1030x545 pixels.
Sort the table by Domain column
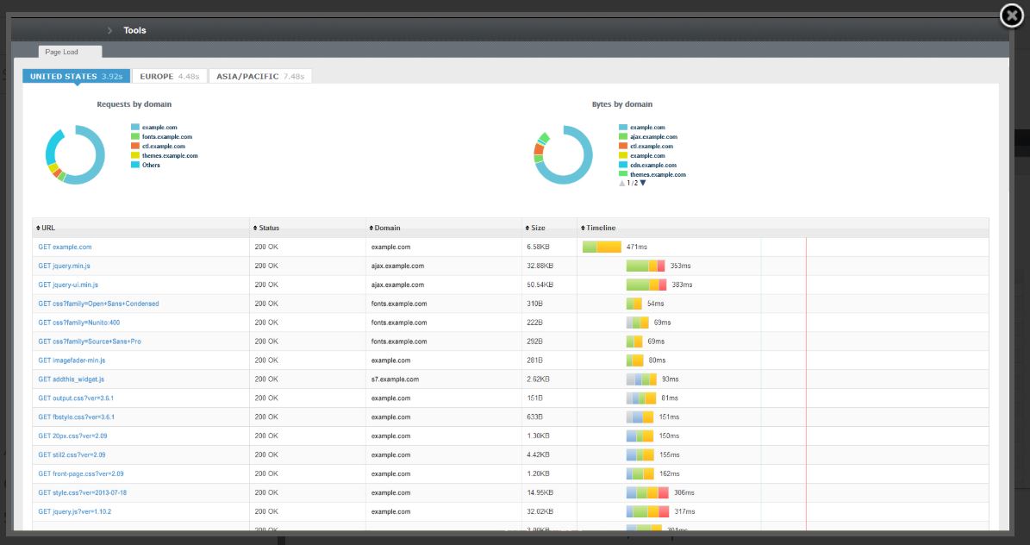coord(385,229)
